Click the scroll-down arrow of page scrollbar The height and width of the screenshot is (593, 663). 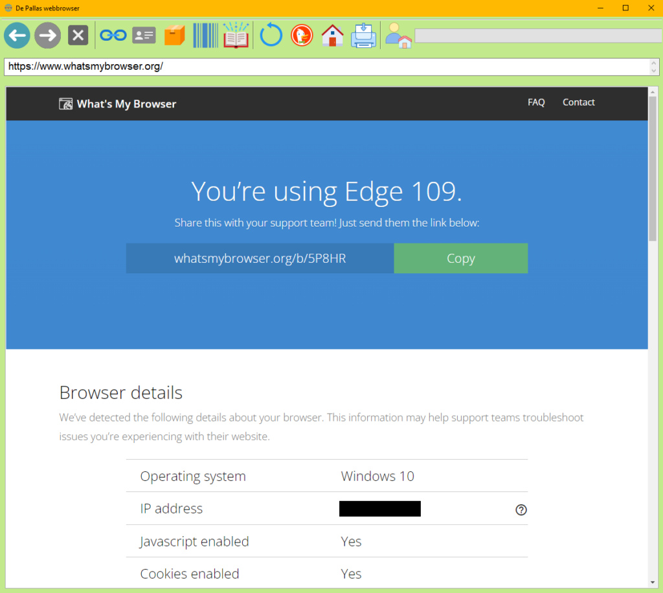(x=653, y=583)
